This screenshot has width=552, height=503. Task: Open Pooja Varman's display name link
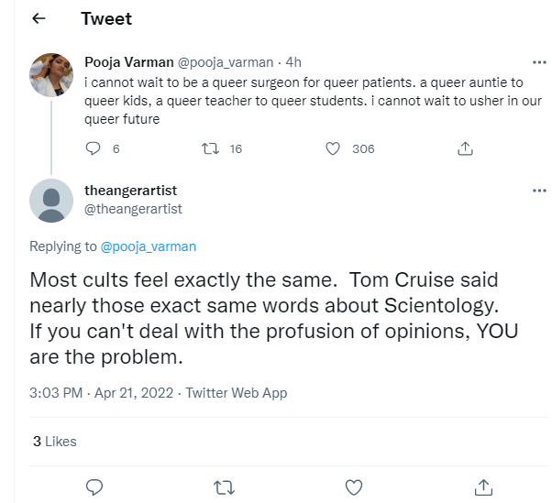127,62
